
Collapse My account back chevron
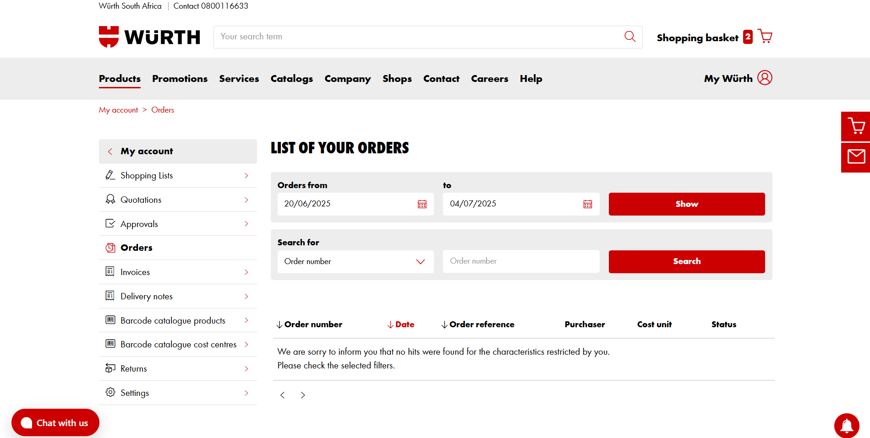pos(110,151)
